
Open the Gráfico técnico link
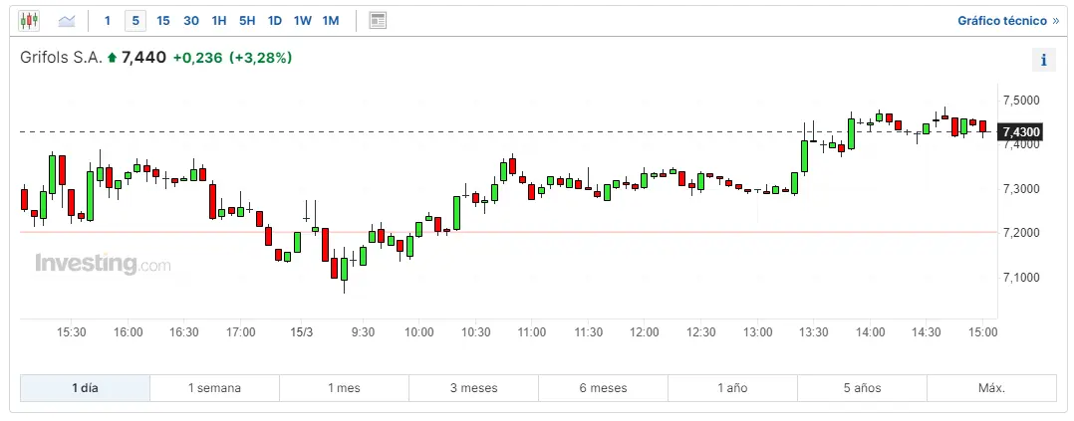click(1008, 21)
